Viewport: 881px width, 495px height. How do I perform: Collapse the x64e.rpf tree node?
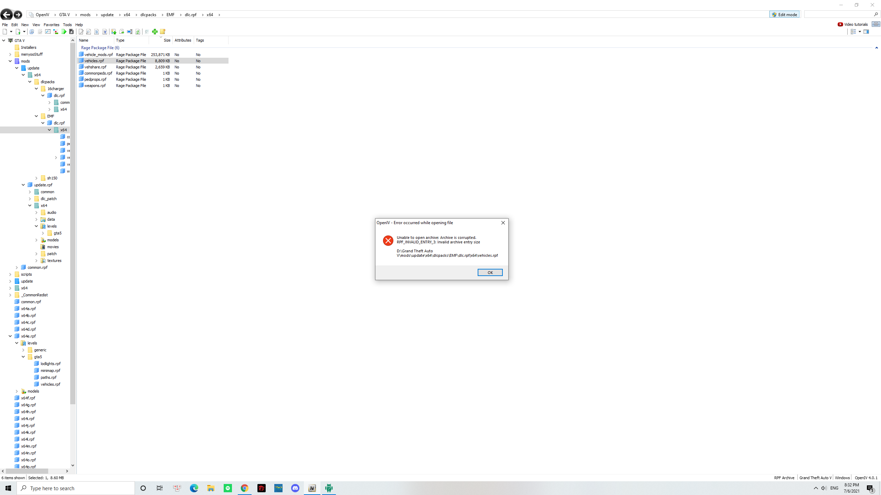[10, 336]
